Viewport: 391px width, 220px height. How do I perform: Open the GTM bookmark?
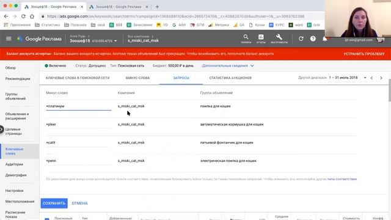(x=197, y=25)
